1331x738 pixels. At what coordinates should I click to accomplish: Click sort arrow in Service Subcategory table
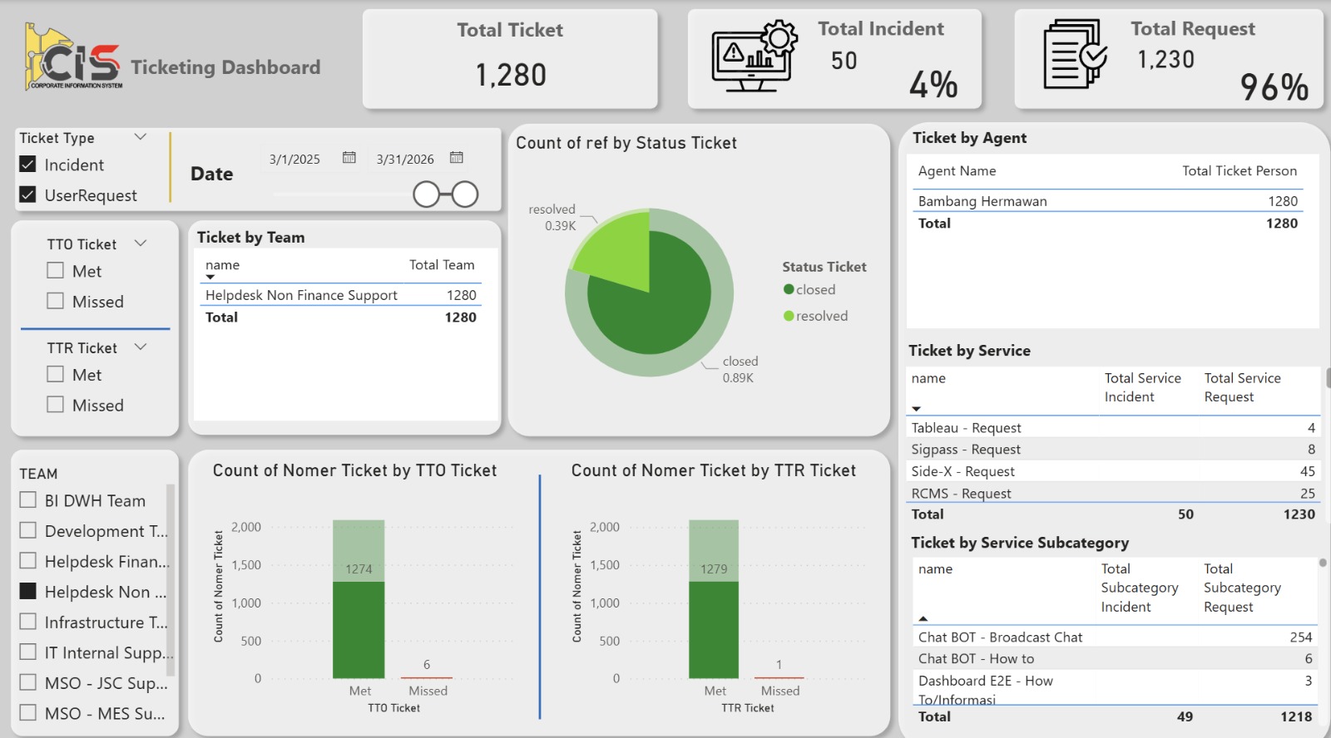click(x=923, y=618)
